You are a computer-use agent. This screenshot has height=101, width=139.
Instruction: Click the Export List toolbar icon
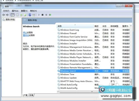tap(25, 15)
